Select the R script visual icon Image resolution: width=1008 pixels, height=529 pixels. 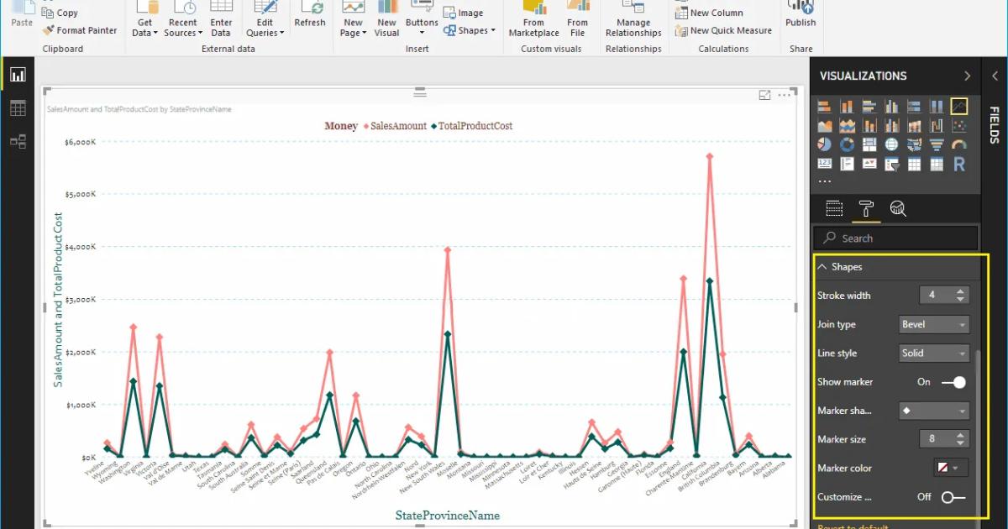click(959, 164)
